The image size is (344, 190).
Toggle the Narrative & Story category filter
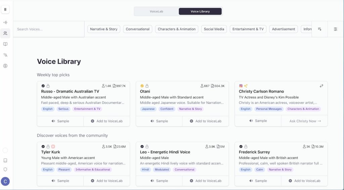click(104, 29)
